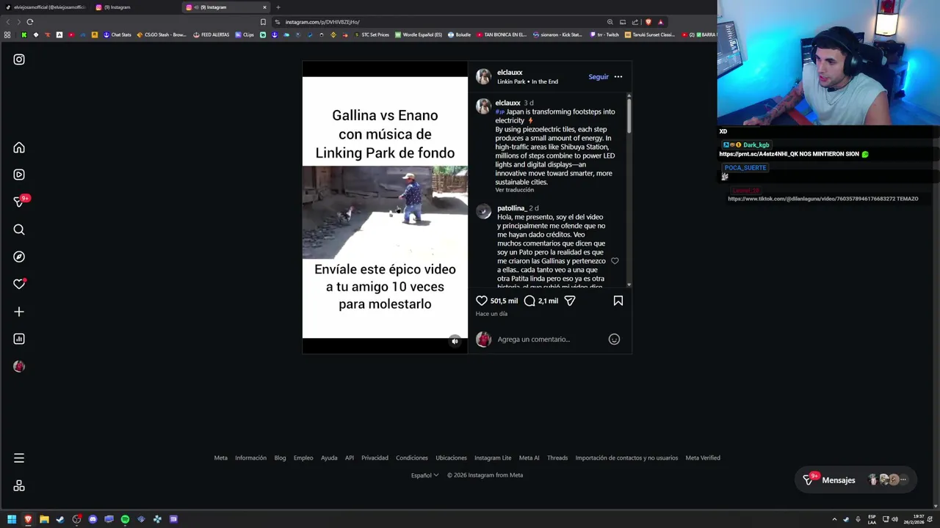This screenshot has height=528, width=940.
Task: Open own profile avatar in sidebar
Action: pyautogui.click(x=19, y=366)
